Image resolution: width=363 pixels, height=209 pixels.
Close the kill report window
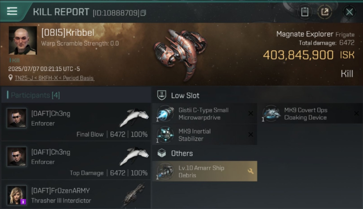pyautogui.click(x=349, y=12)
